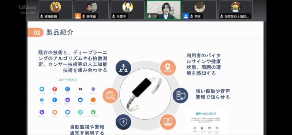
Task: Click the bilibili 直播 logo
Action: click(x=27, y=7)
